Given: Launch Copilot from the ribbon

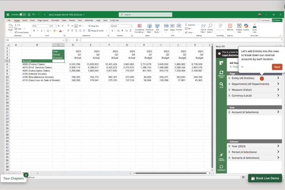Looking at the screenshot, I should coord(246,26).
